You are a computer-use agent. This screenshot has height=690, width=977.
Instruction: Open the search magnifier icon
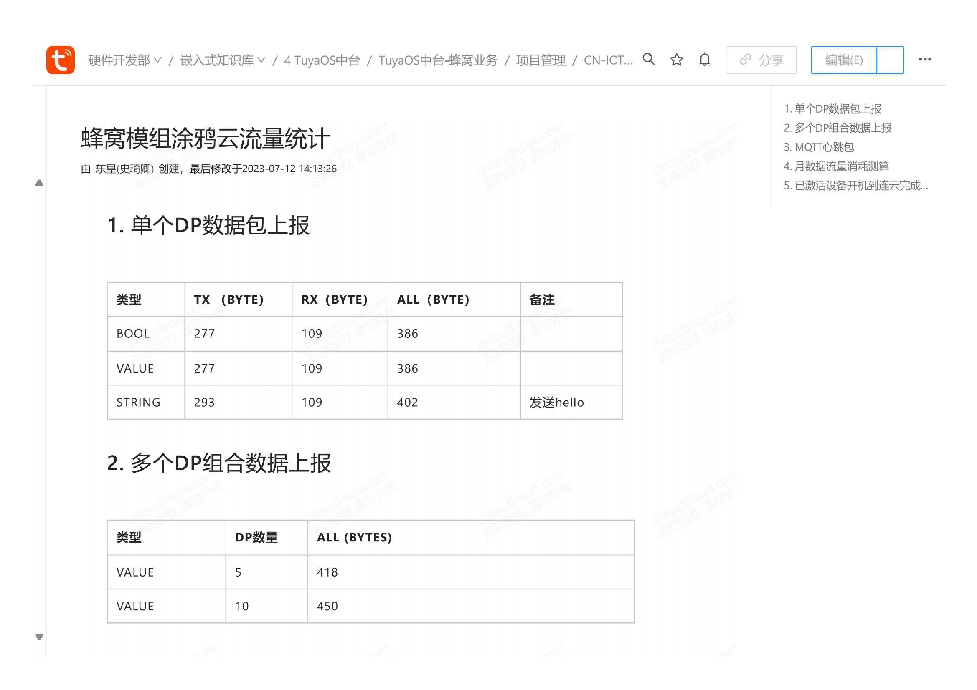click(649, 59)
